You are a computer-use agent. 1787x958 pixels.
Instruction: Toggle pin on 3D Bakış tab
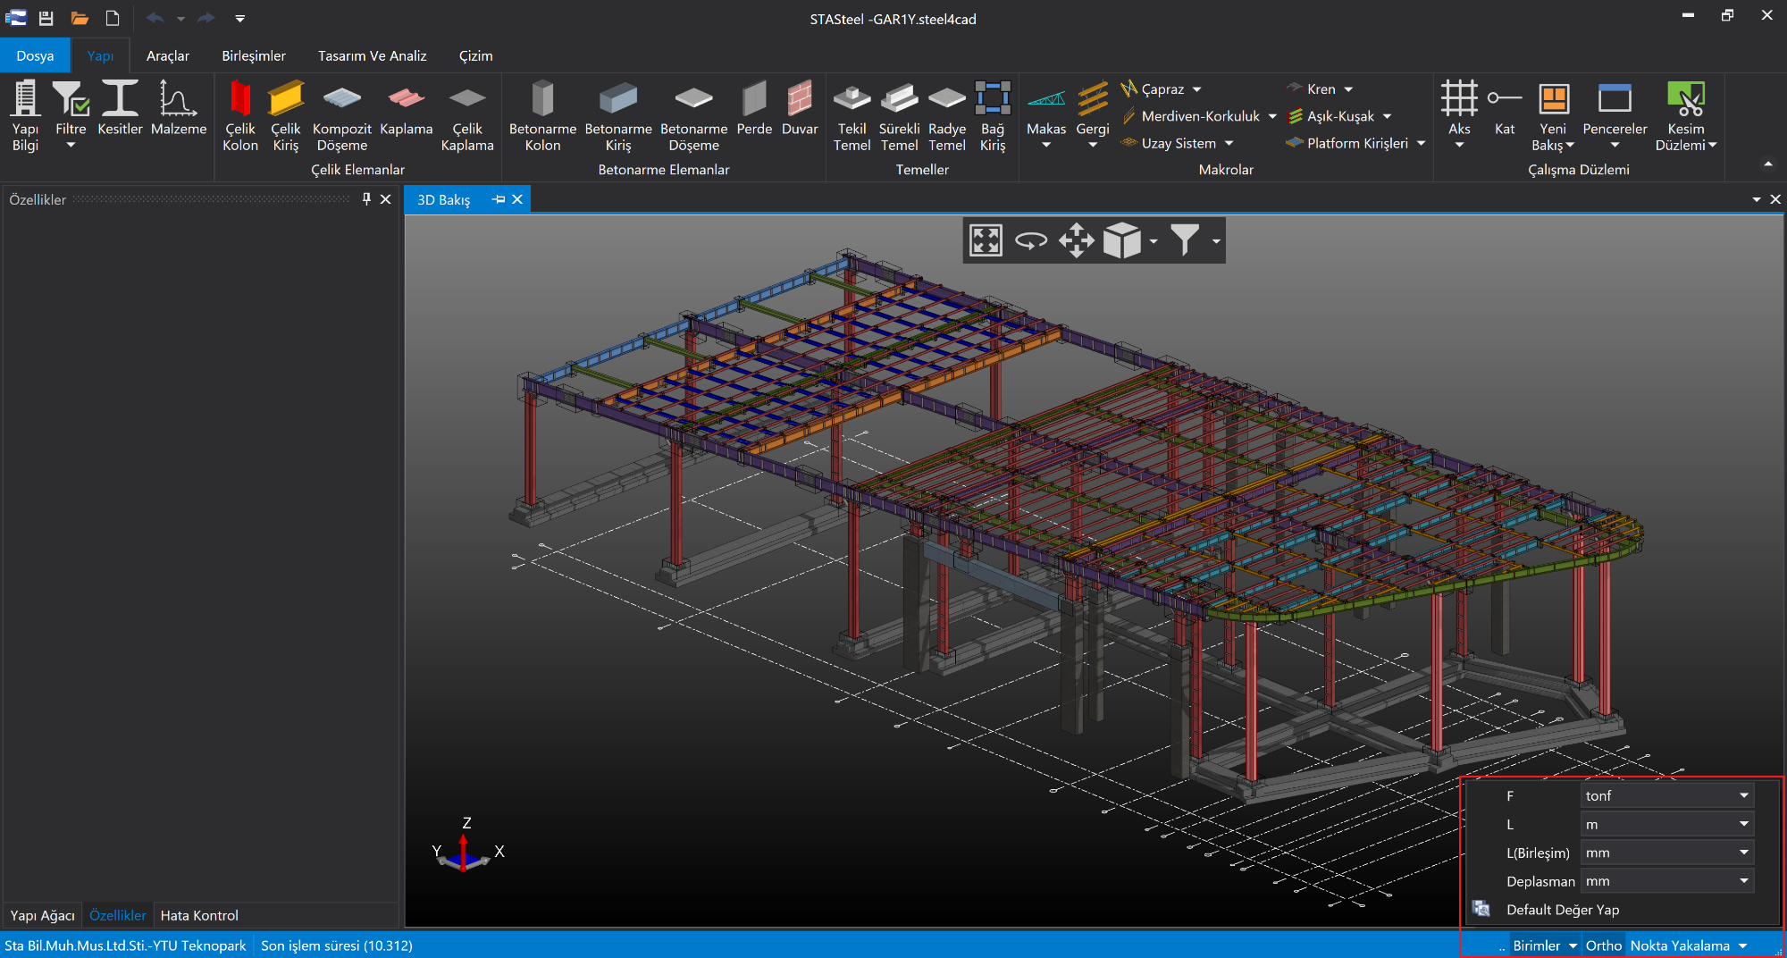(x=499, y=199)
